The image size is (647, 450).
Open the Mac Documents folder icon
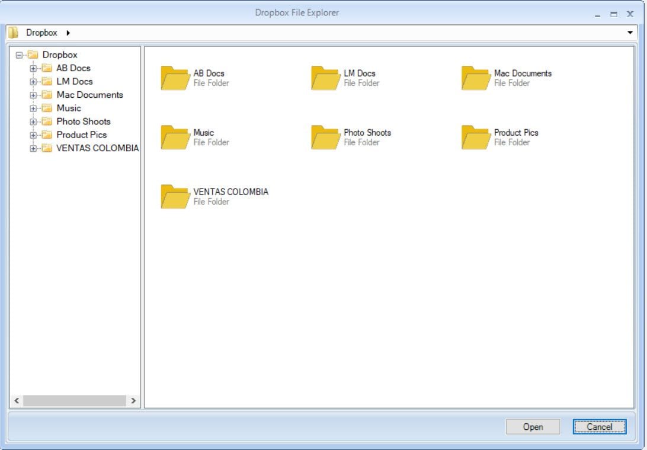[x=474, y=78]
